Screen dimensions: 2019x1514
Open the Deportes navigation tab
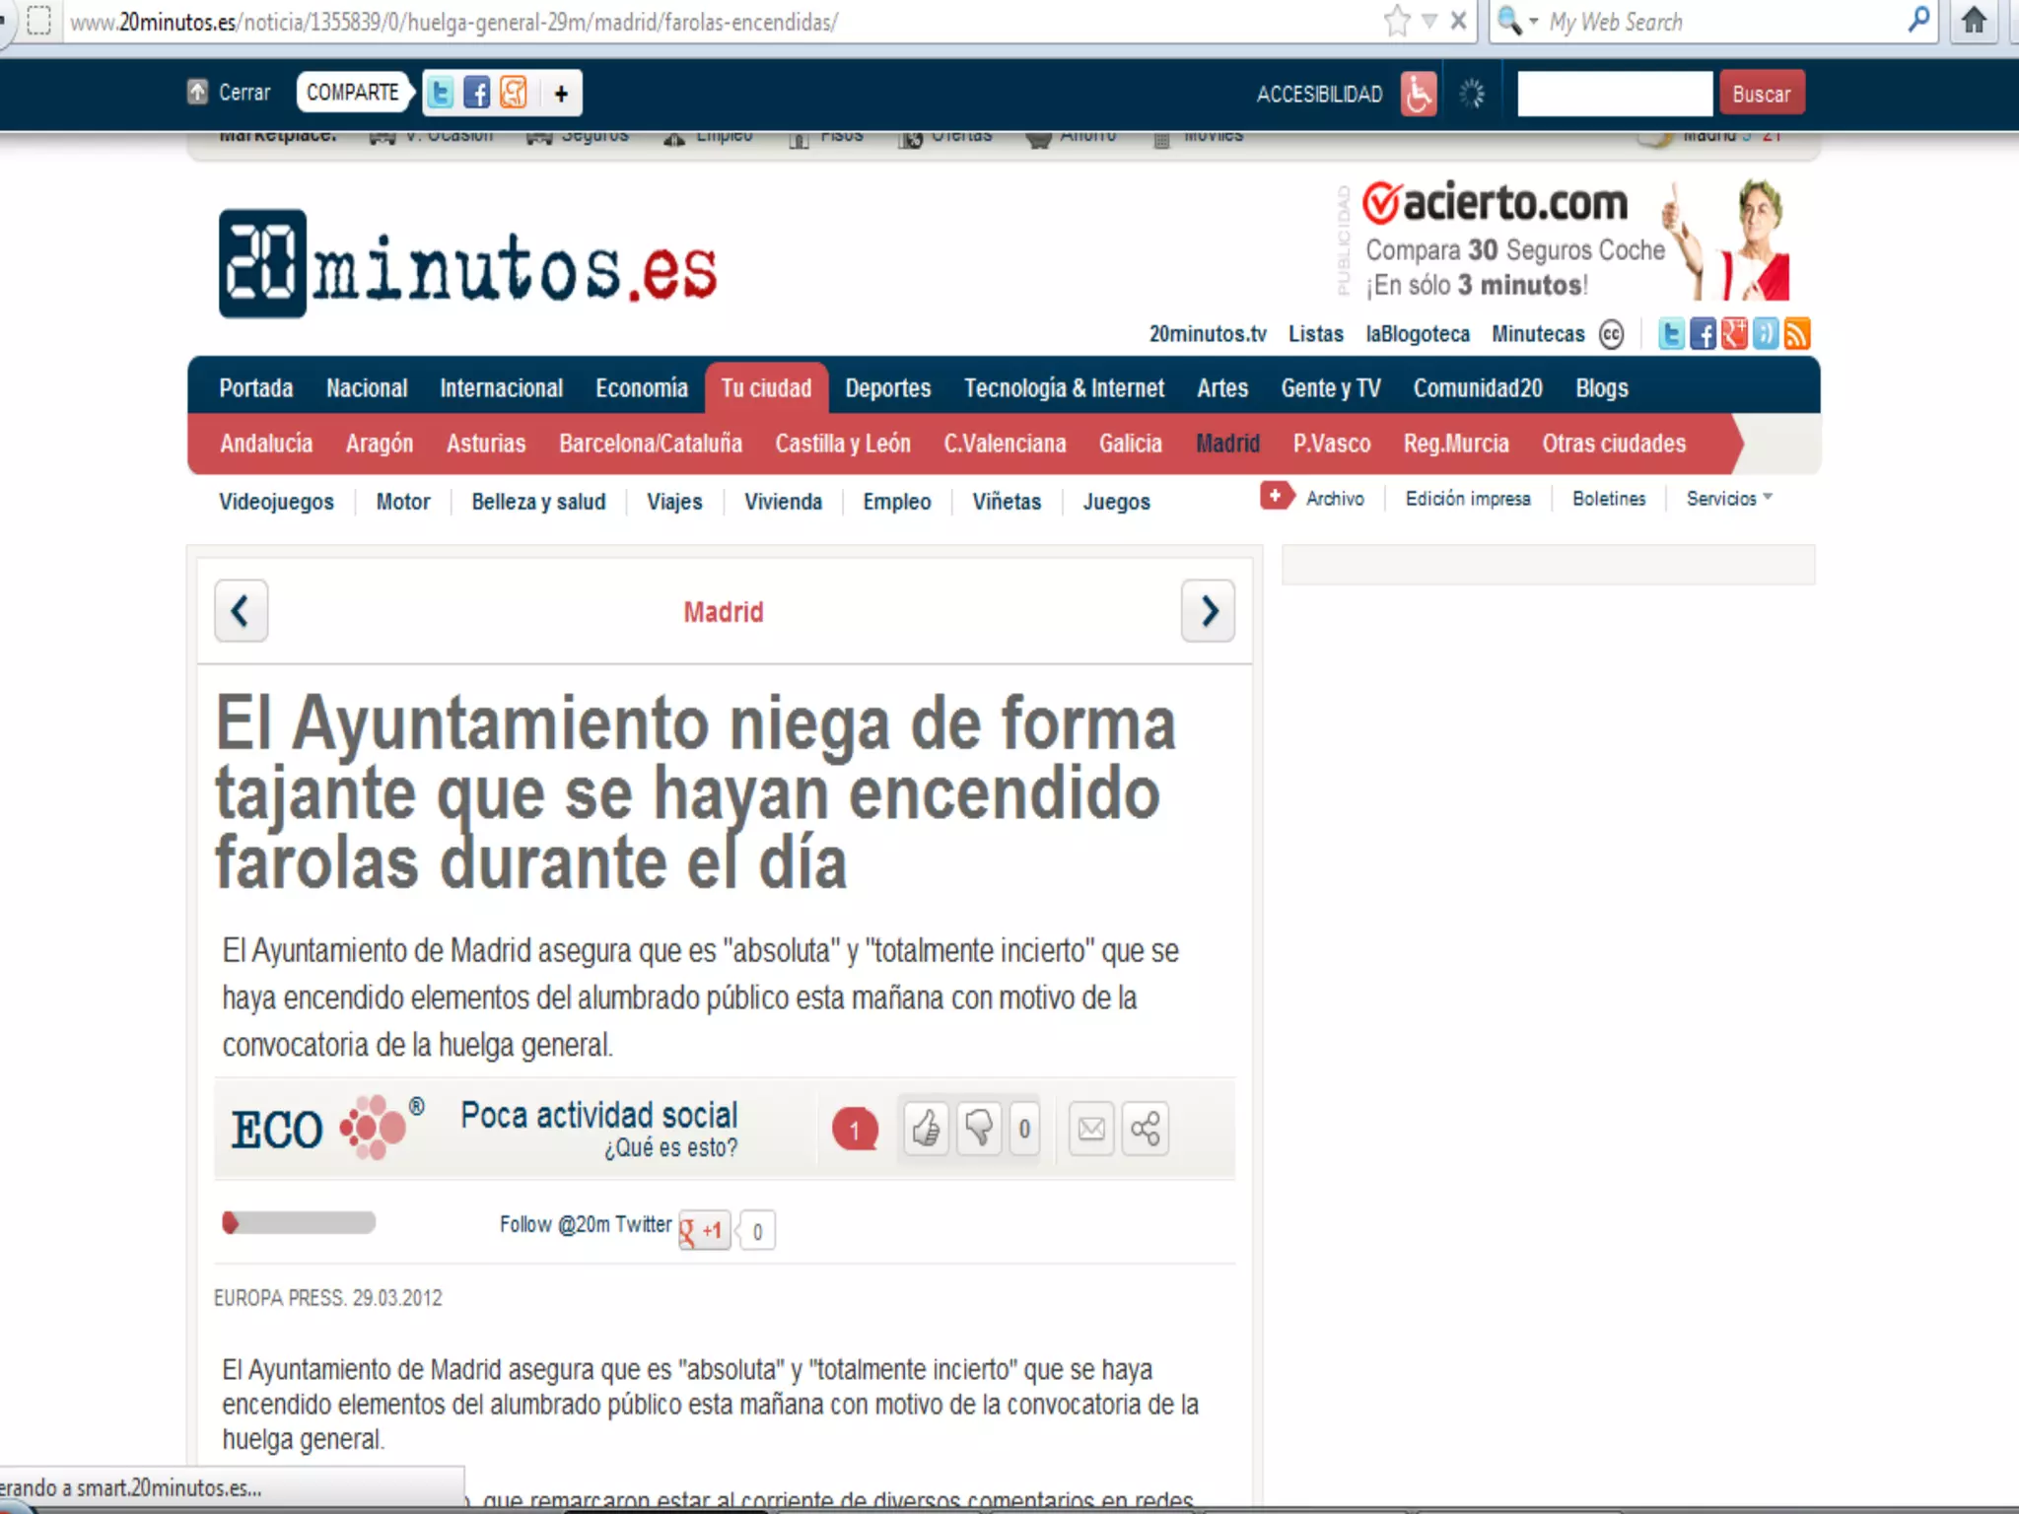click(887, 388)
